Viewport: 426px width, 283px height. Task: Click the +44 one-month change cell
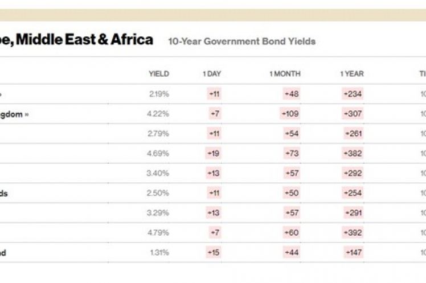[x=292, y=252]
